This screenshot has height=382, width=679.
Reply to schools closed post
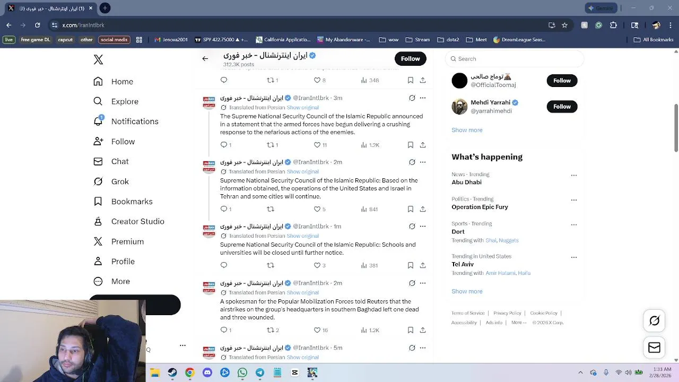[224, 265]
